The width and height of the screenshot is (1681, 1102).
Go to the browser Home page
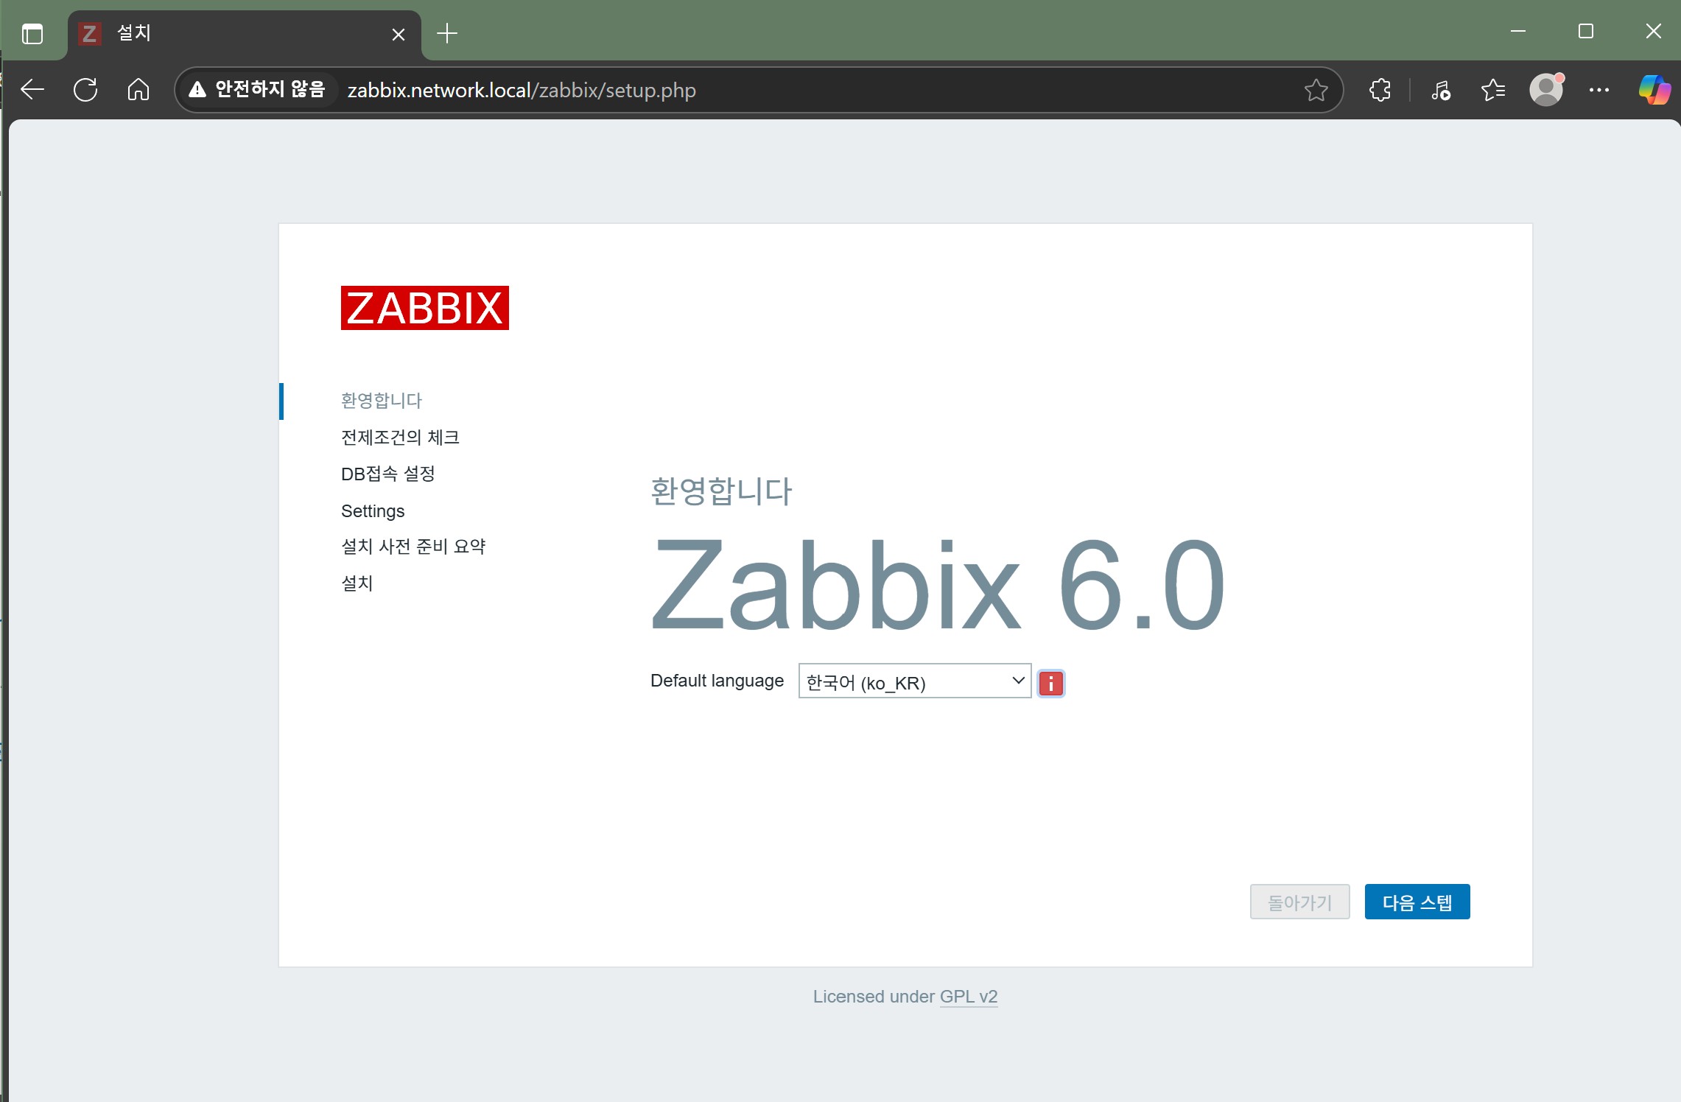tap(138, 90)
